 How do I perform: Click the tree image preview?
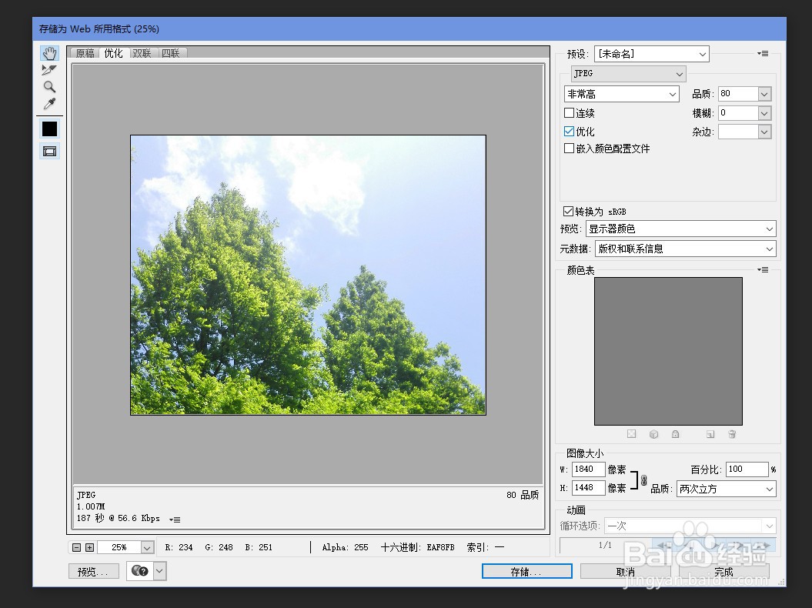pyautogui.click(x=308, y=275)
